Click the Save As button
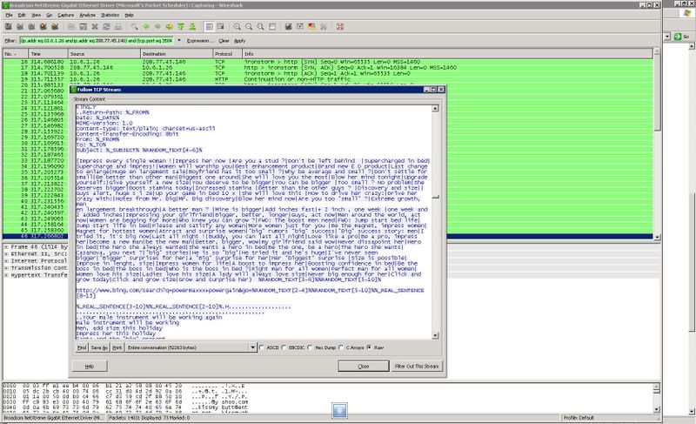This screenshot has height=424, width=696. (x=99, y=347)
